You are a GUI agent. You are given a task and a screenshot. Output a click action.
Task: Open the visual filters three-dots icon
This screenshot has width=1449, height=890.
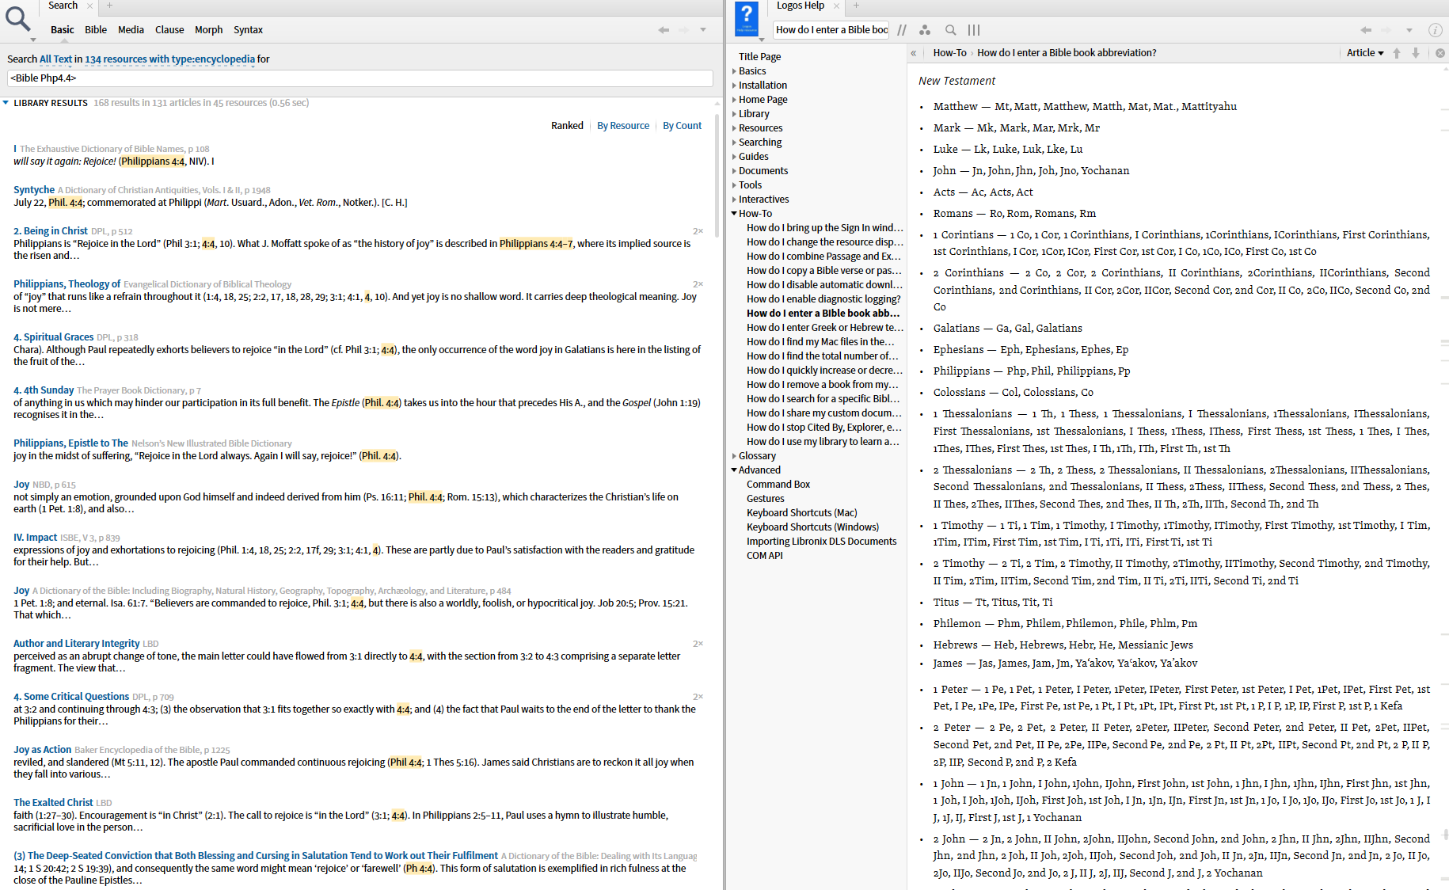coord(925,30)
